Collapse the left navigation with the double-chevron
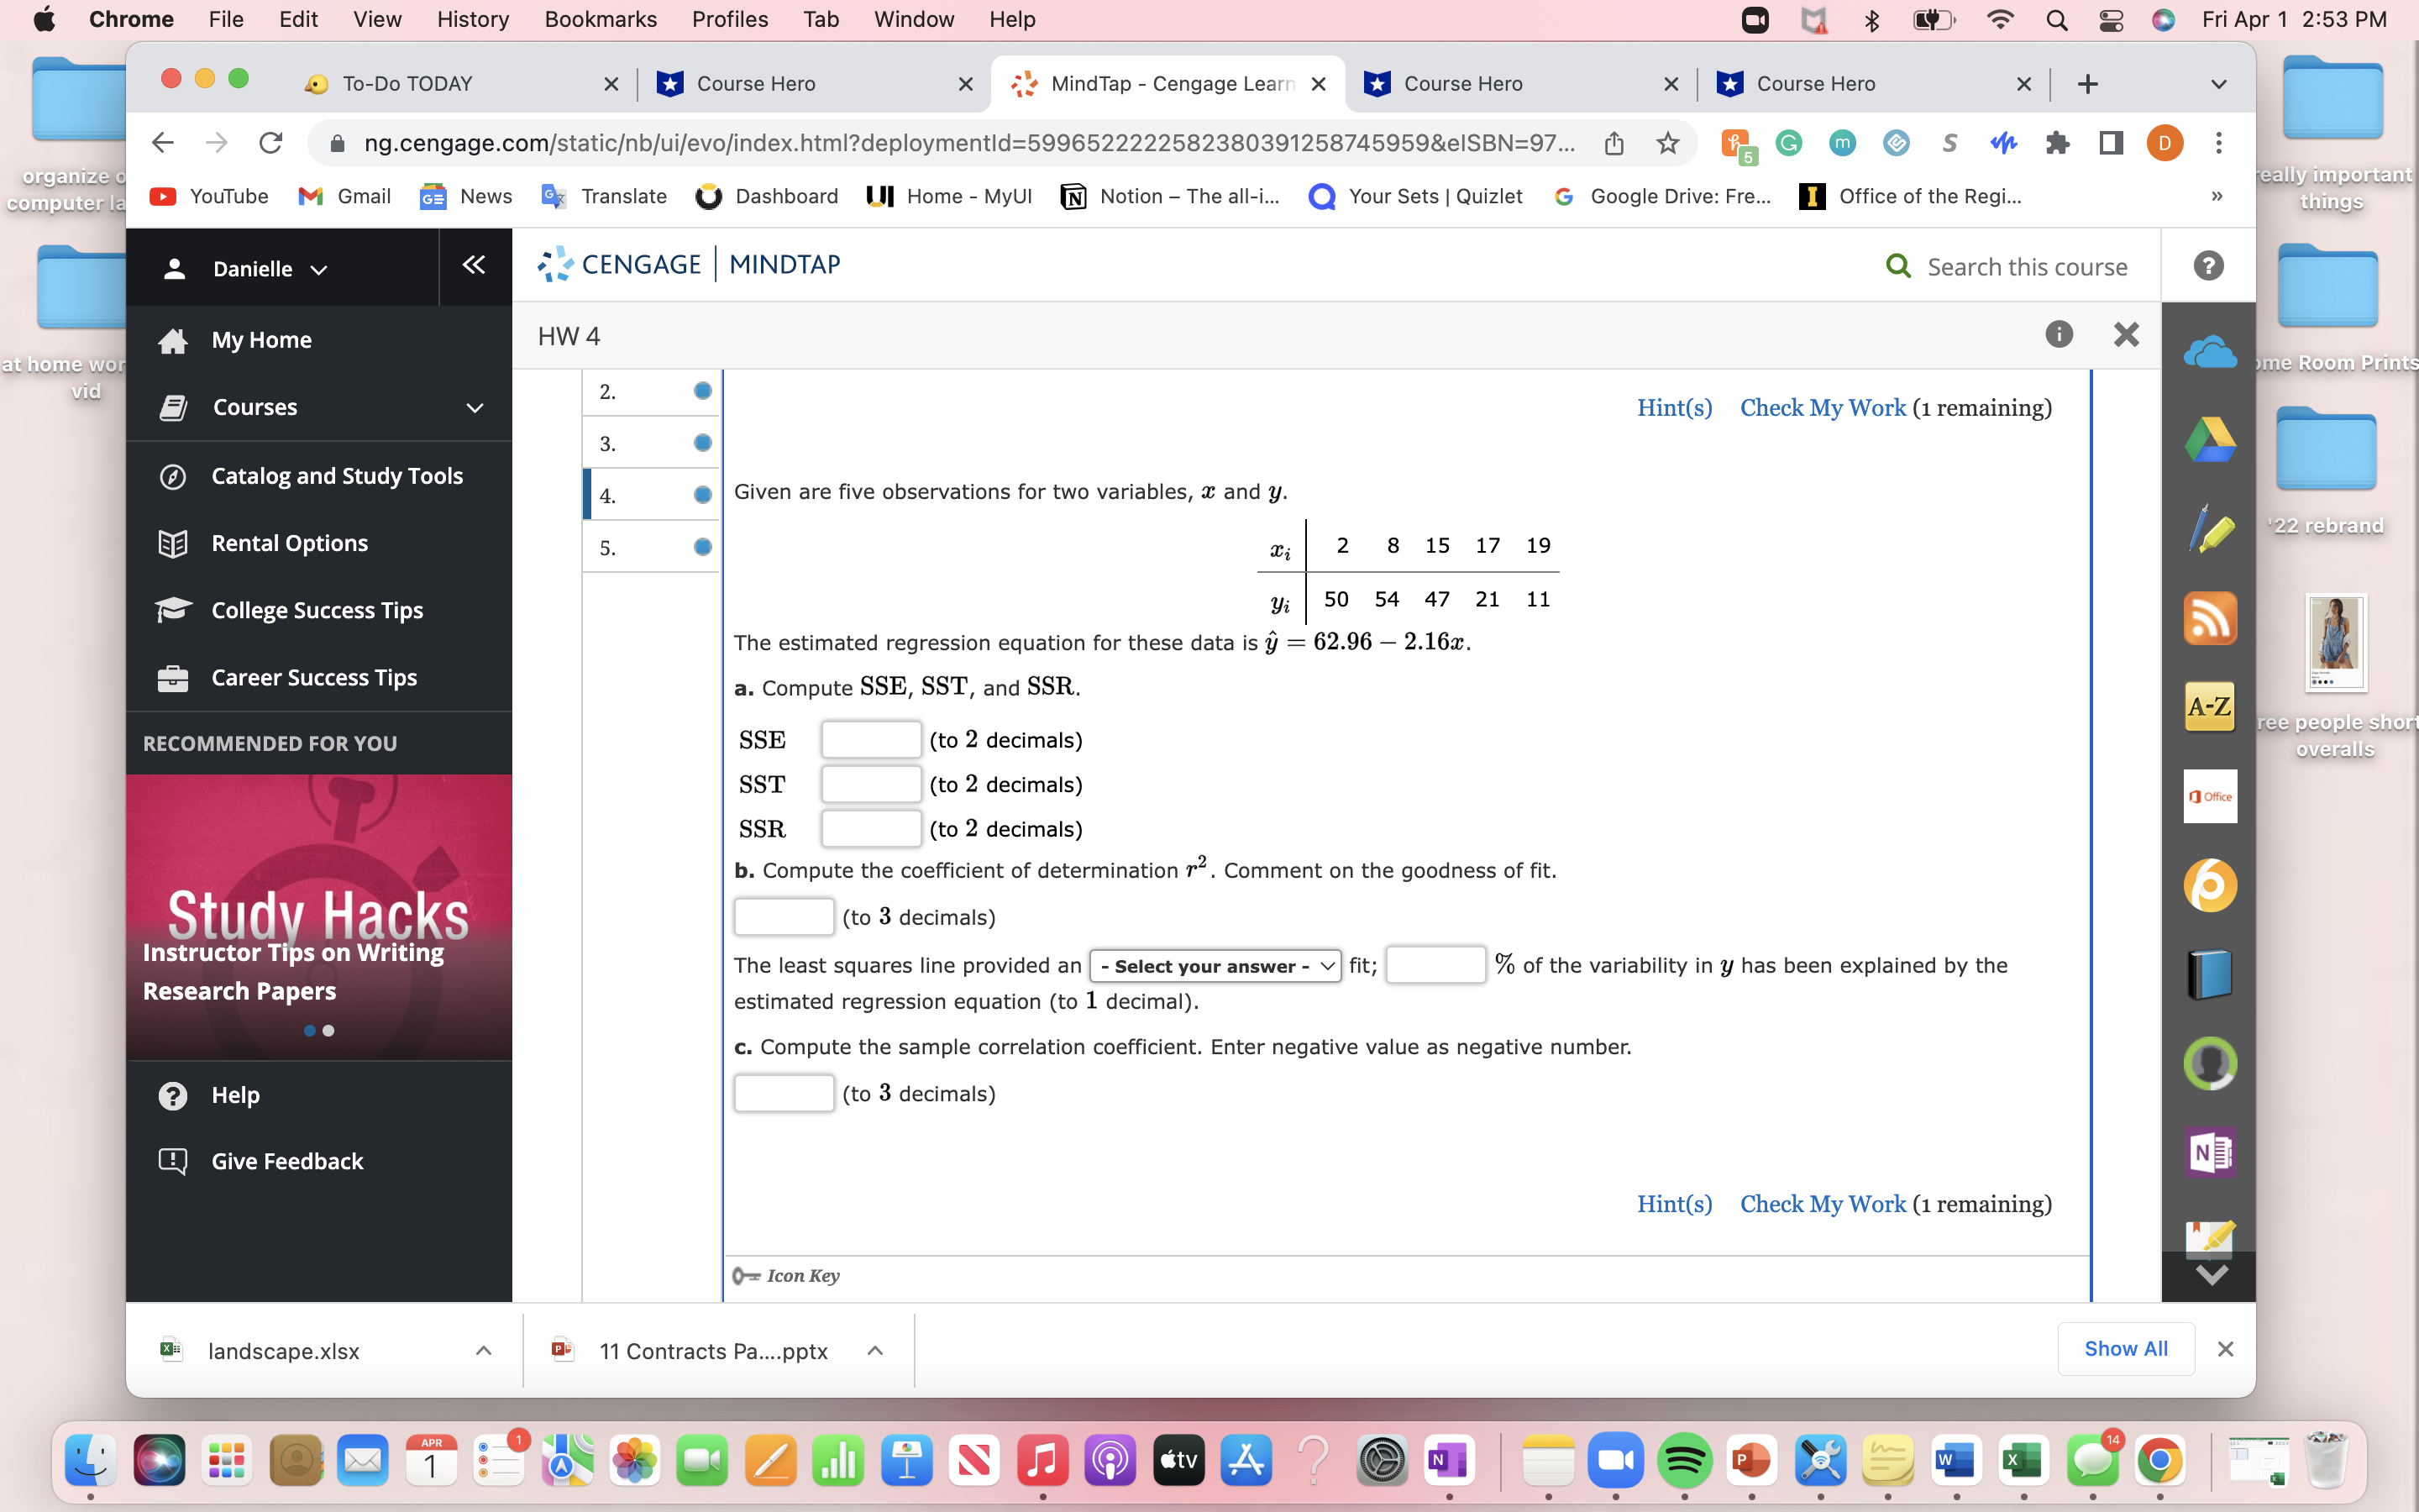2419x1512 pixels. 474,265
